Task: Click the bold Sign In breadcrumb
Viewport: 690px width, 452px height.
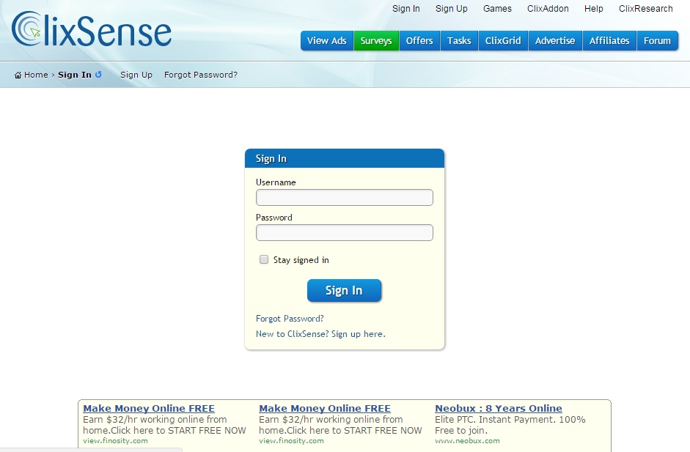Action: pyautogui.click(x=75, y=75)
